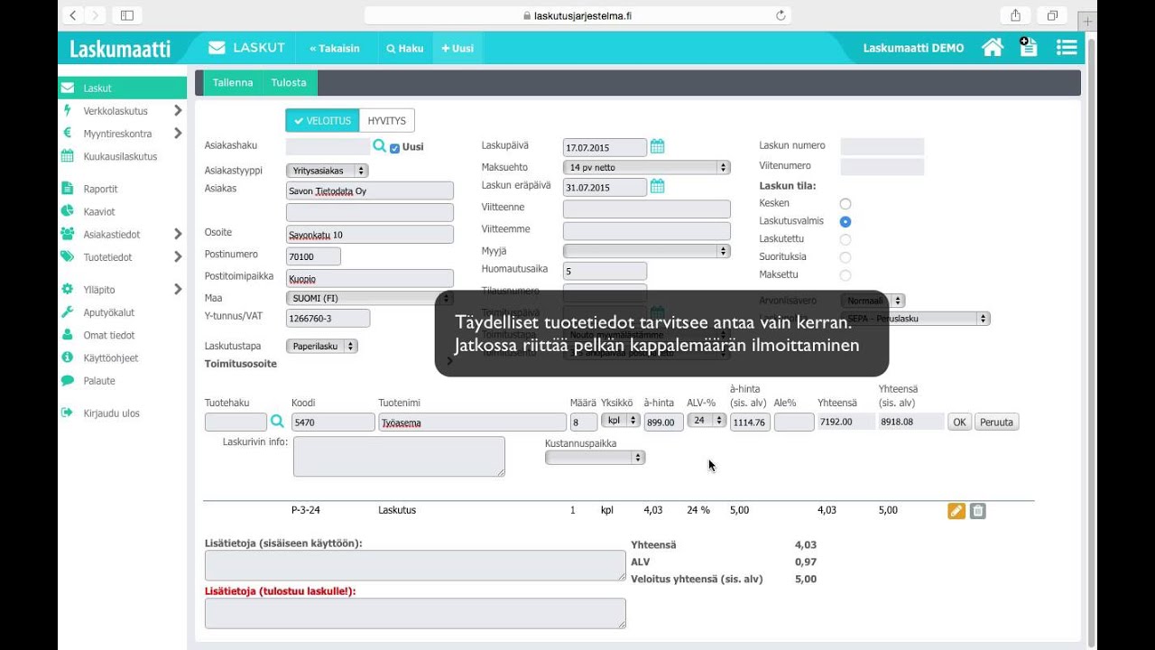Click the Raportit document icon
The height and width of the screenshot is (650, 1155).
[67, 189]
